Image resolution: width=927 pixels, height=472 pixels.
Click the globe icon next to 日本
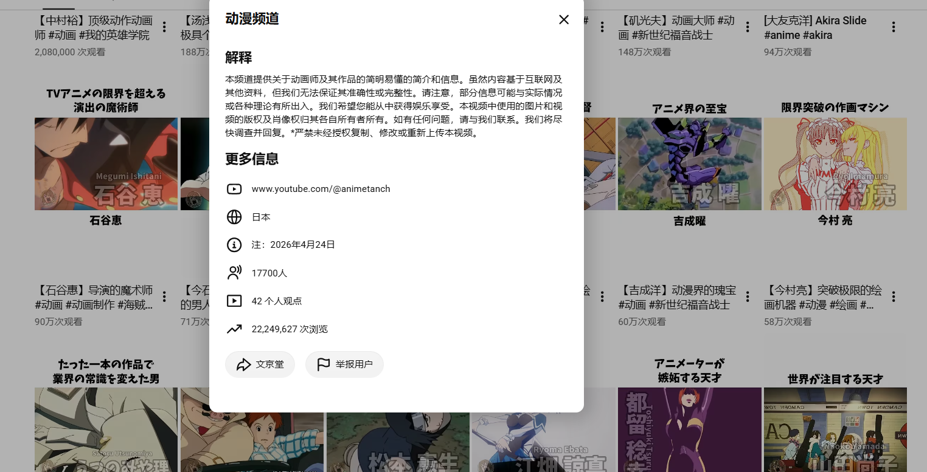click(x=234, y=217)
